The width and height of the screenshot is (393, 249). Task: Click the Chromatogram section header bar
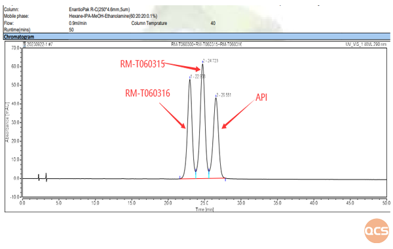click(x=197, y=37)
